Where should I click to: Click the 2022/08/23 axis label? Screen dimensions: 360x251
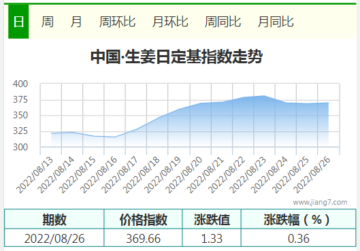tap(248, 175)
